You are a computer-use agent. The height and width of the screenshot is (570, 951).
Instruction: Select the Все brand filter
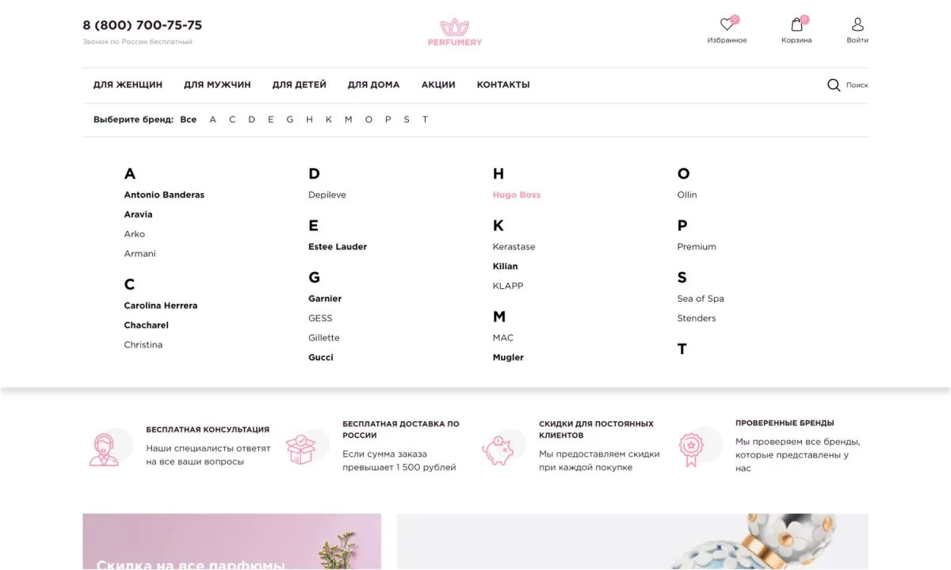pos(188,119)
